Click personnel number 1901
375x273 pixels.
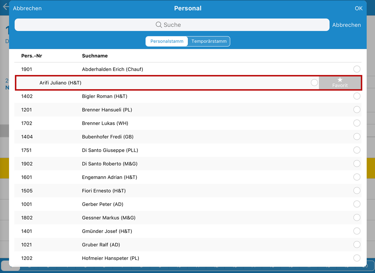tap(27, 69)
